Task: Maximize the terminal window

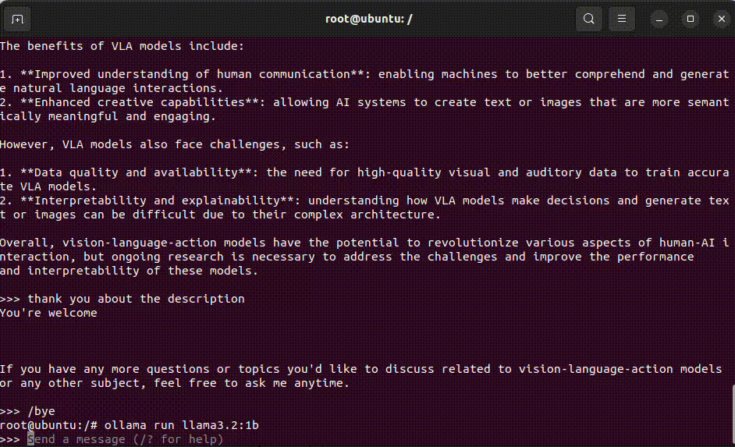Action: [x=690, y=18]
